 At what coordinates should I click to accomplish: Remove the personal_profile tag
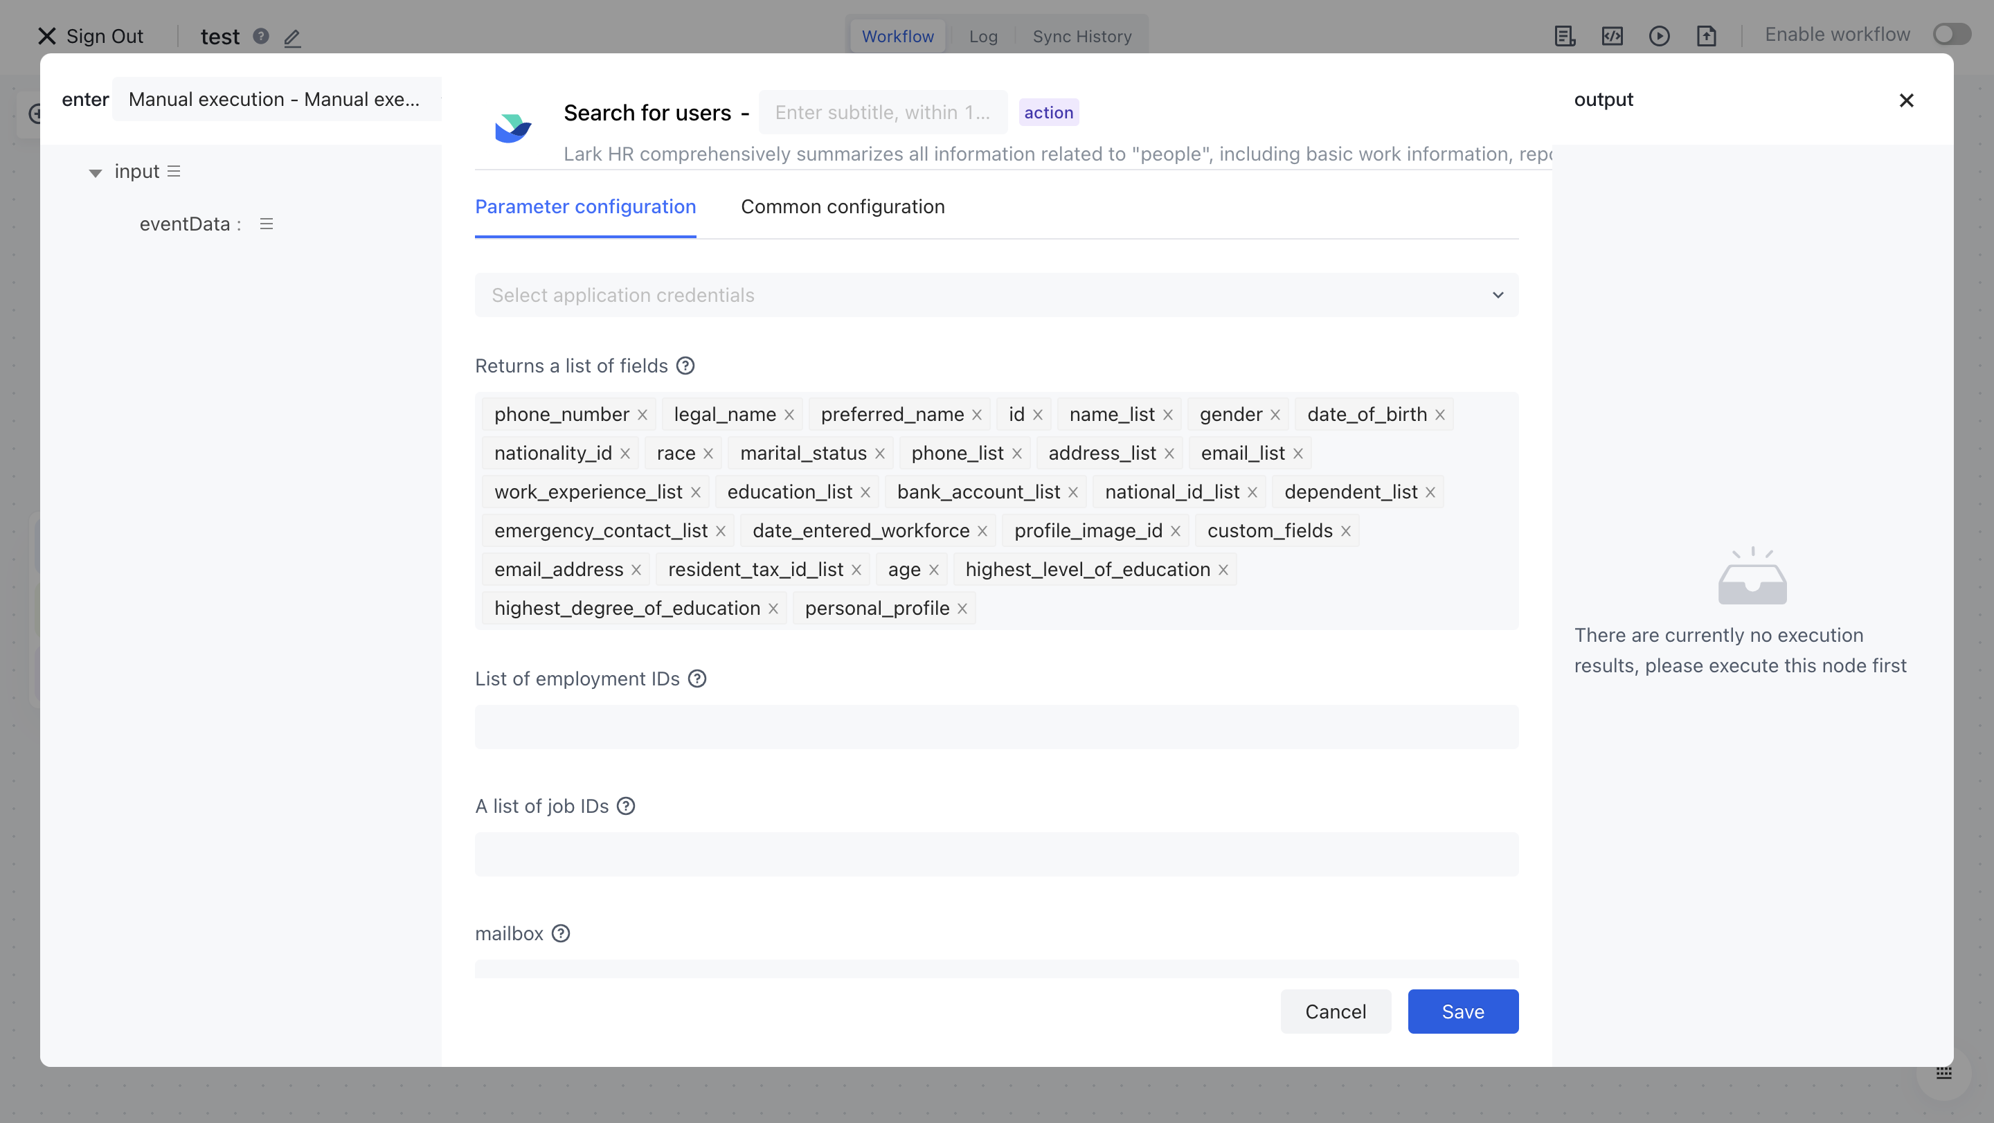click(962, 609)
